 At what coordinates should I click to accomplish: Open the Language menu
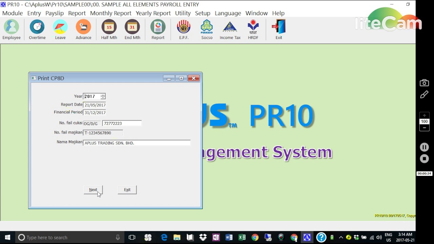tap(228, 13)
